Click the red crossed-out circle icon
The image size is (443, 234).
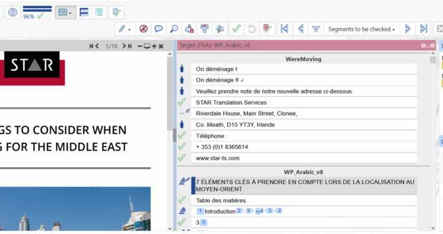pyautogui.click(x=144, y=29)
